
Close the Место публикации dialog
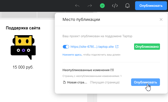point(161,20)
